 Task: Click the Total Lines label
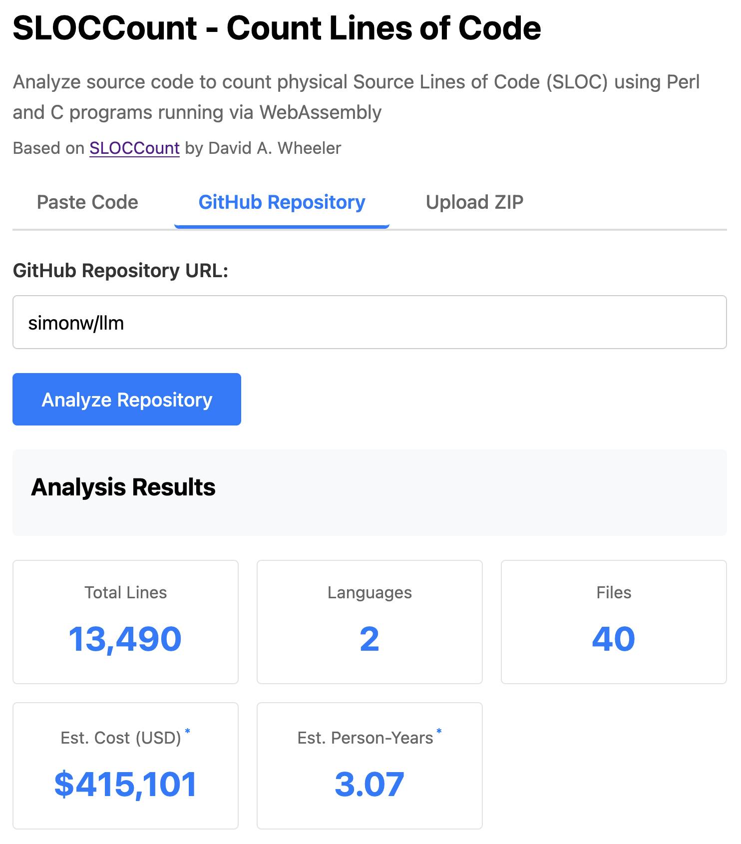[x=125, y=592]
